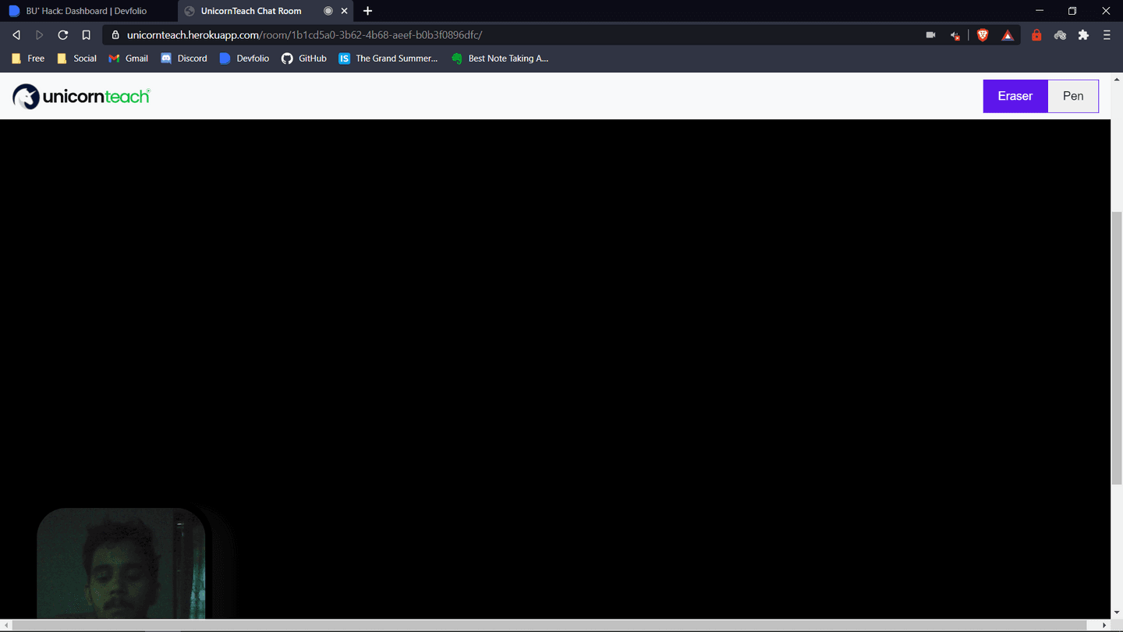Select the UnicornTeach Chat Room tab
Viewport: 1123px width, 632px height.
click(265, 11)
